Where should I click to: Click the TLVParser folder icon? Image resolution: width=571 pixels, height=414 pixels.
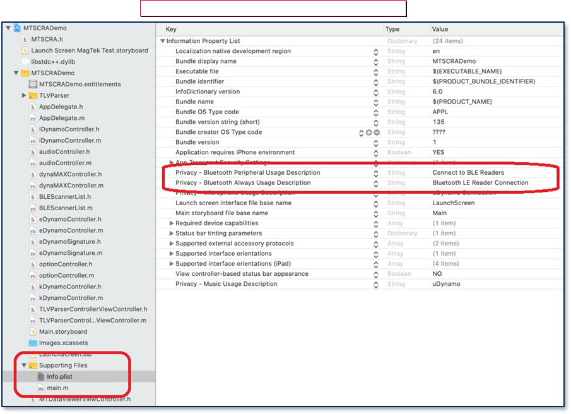[x=33, y=95]
